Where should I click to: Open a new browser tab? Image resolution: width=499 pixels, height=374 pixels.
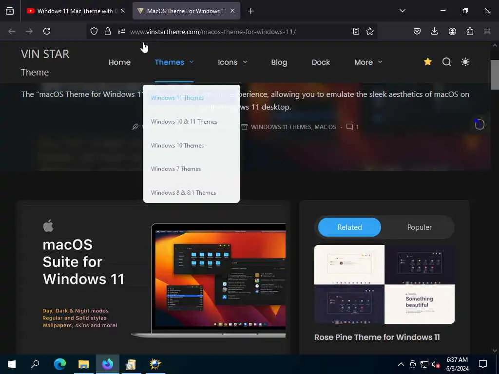coord(251,11)
